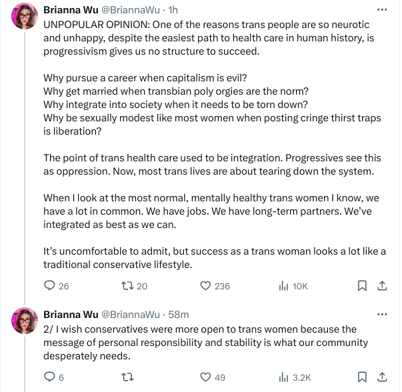Viewport: 402px width, 392px height.
Task: Share the first tweet
Action: [x=382, y=285]
